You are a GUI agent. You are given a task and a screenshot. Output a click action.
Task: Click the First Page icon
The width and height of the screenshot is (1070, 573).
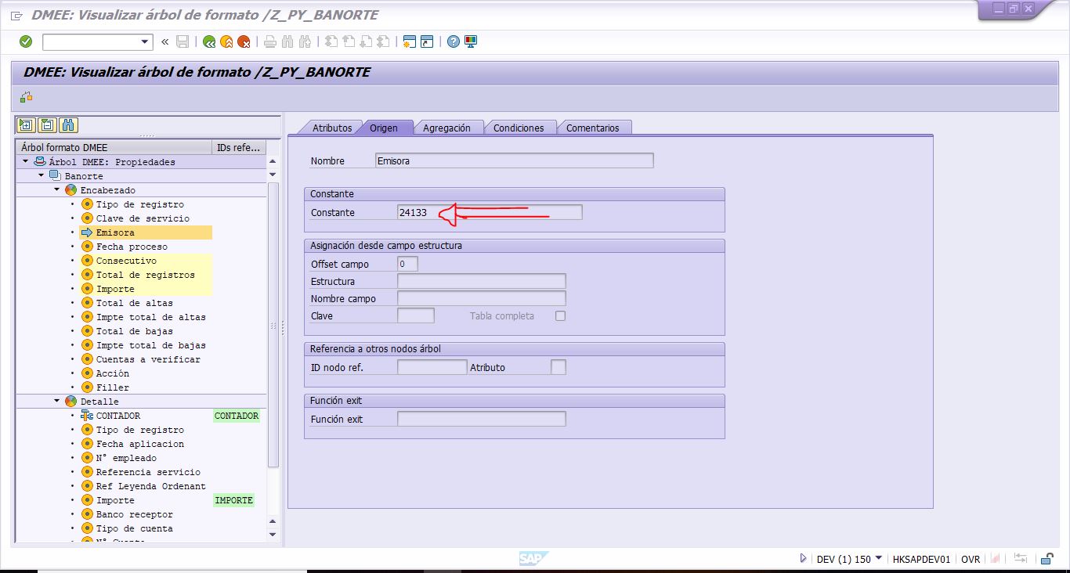pos(331,41)
